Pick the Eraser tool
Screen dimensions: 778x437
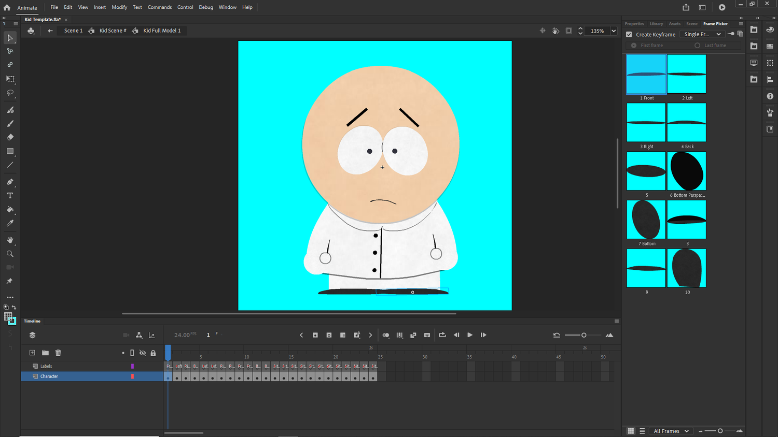pyautogui.click(x=10, y=137)
